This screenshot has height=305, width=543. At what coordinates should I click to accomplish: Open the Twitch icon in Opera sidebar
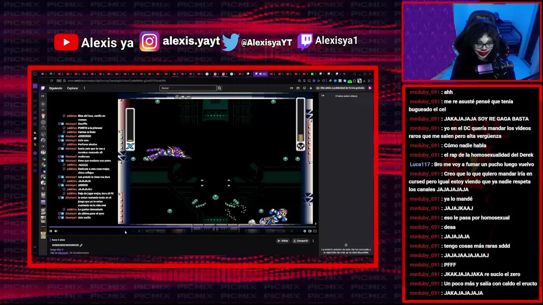[35, 138]
